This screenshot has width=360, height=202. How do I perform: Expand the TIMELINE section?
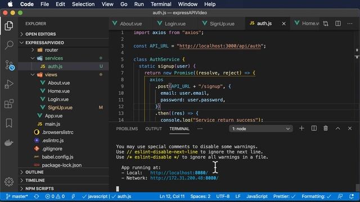click(x=64, y=180)
